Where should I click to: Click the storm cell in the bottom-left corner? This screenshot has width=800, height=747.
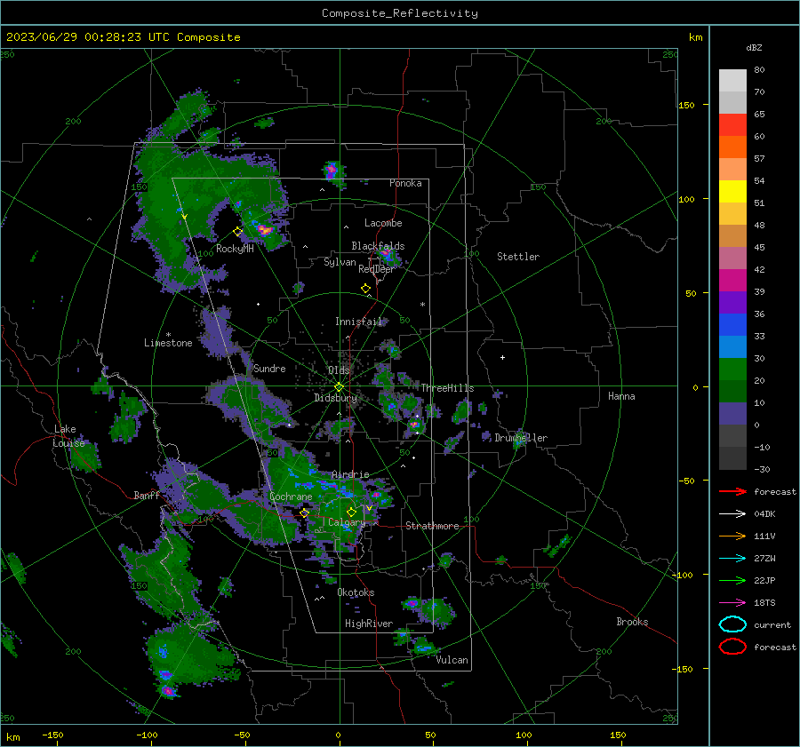tap(168, 691)
